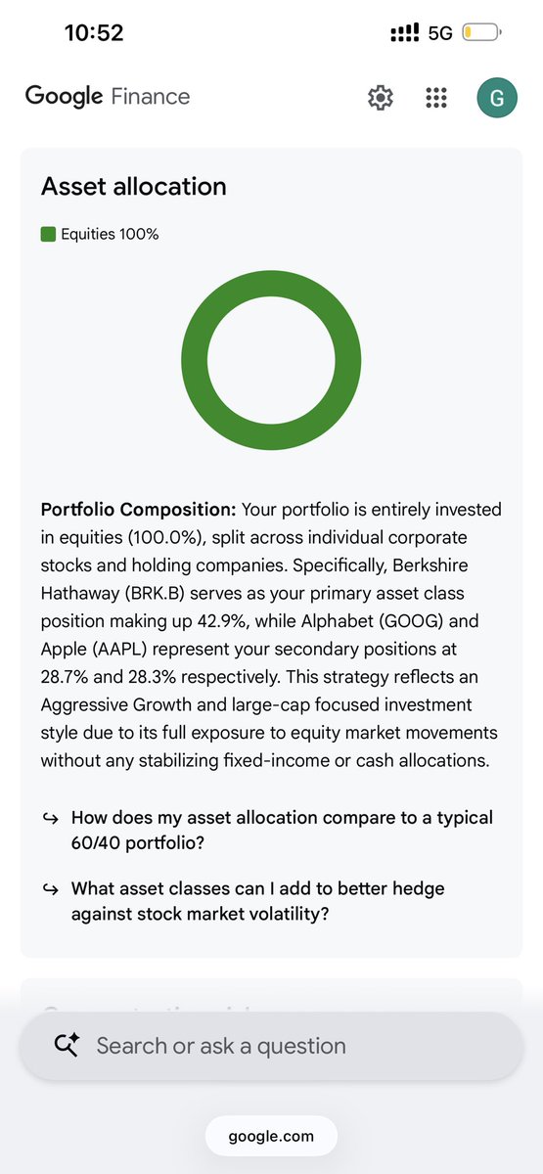This screenshot has height=1174, width=543.
Task: Tap the Google Finance logo
Action: pos(108,96)
